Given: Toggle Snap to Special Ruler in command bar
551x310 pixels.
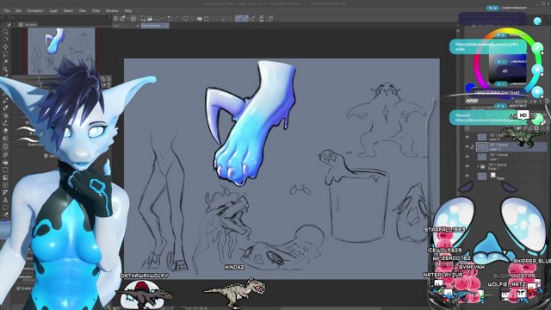Looking at the screenshot, I should point(245,19).
